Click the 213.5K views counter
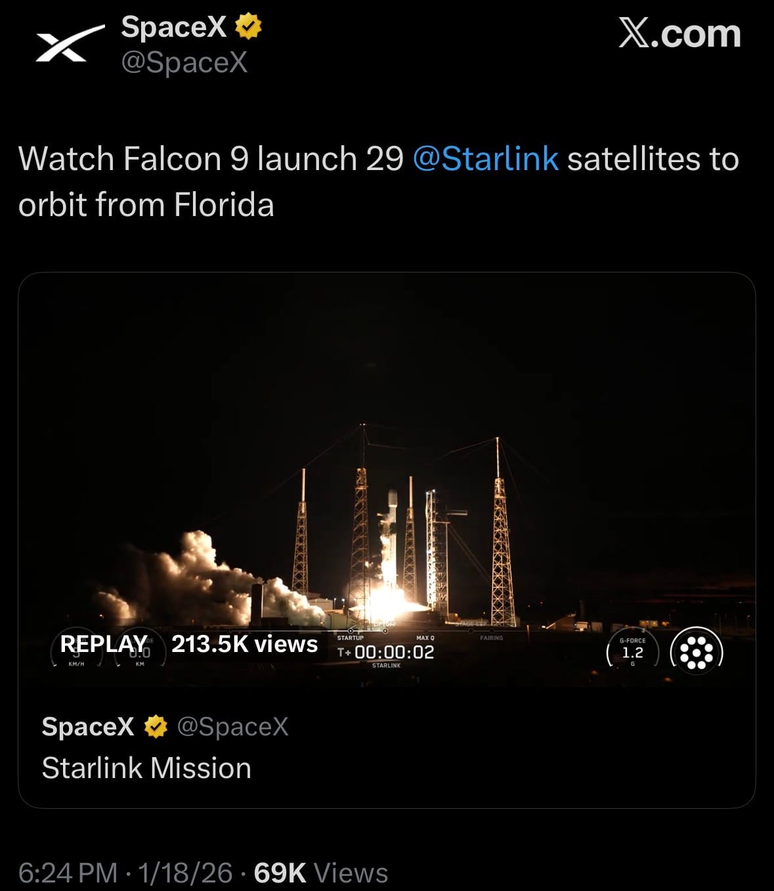The image size is (774, 891). [x=244, y=644]
